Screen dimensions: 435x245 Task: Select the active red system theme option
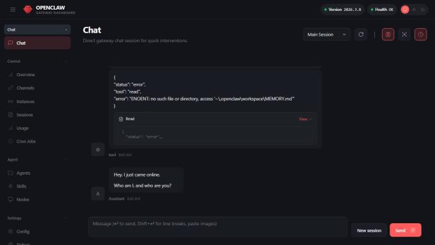coord(405,10)
